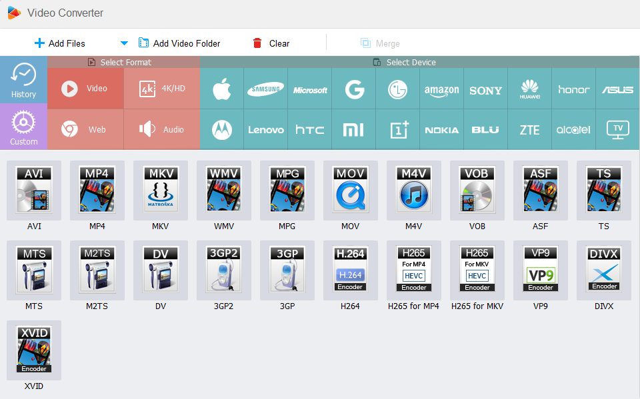Switch to the Web format category
Screen dimensions: 640x399
coord(85,130)
